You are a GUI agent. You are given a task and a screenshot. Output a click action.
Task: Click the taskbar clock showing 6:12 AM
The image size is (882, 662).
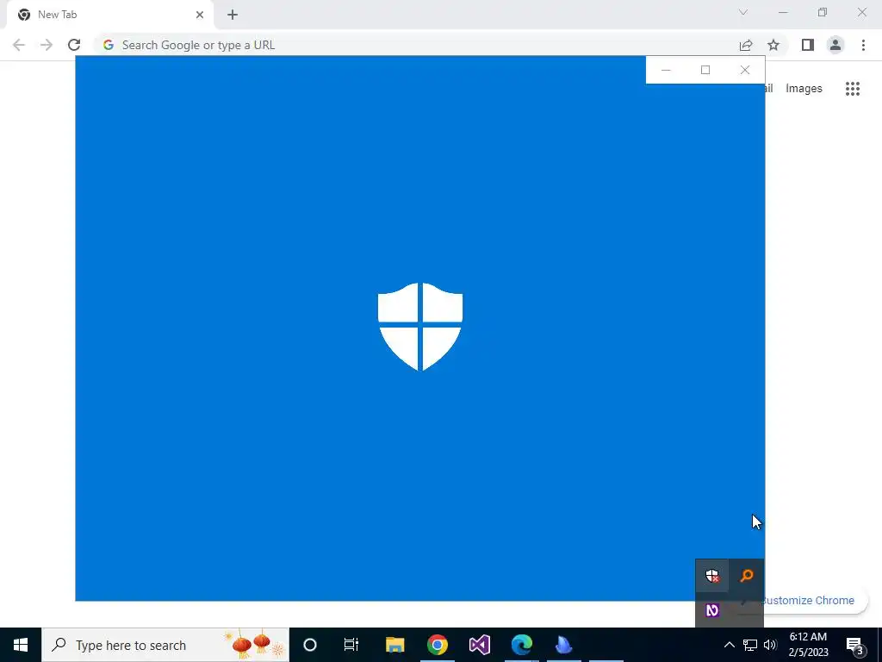click(x=808, y=645)
